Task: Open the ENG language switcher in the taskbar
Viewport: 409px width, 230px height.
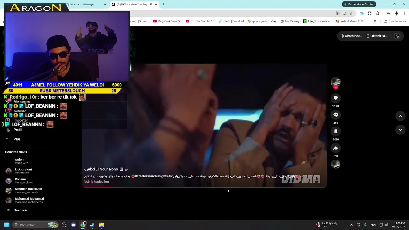Action: (x=373, y=225)
